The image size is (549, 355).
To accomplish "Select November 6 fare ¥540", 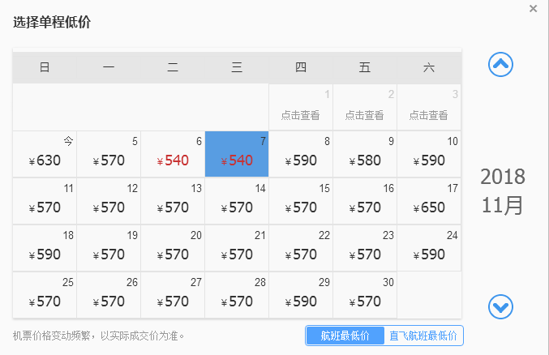I will pyautogui.click(x=173, y=154).
